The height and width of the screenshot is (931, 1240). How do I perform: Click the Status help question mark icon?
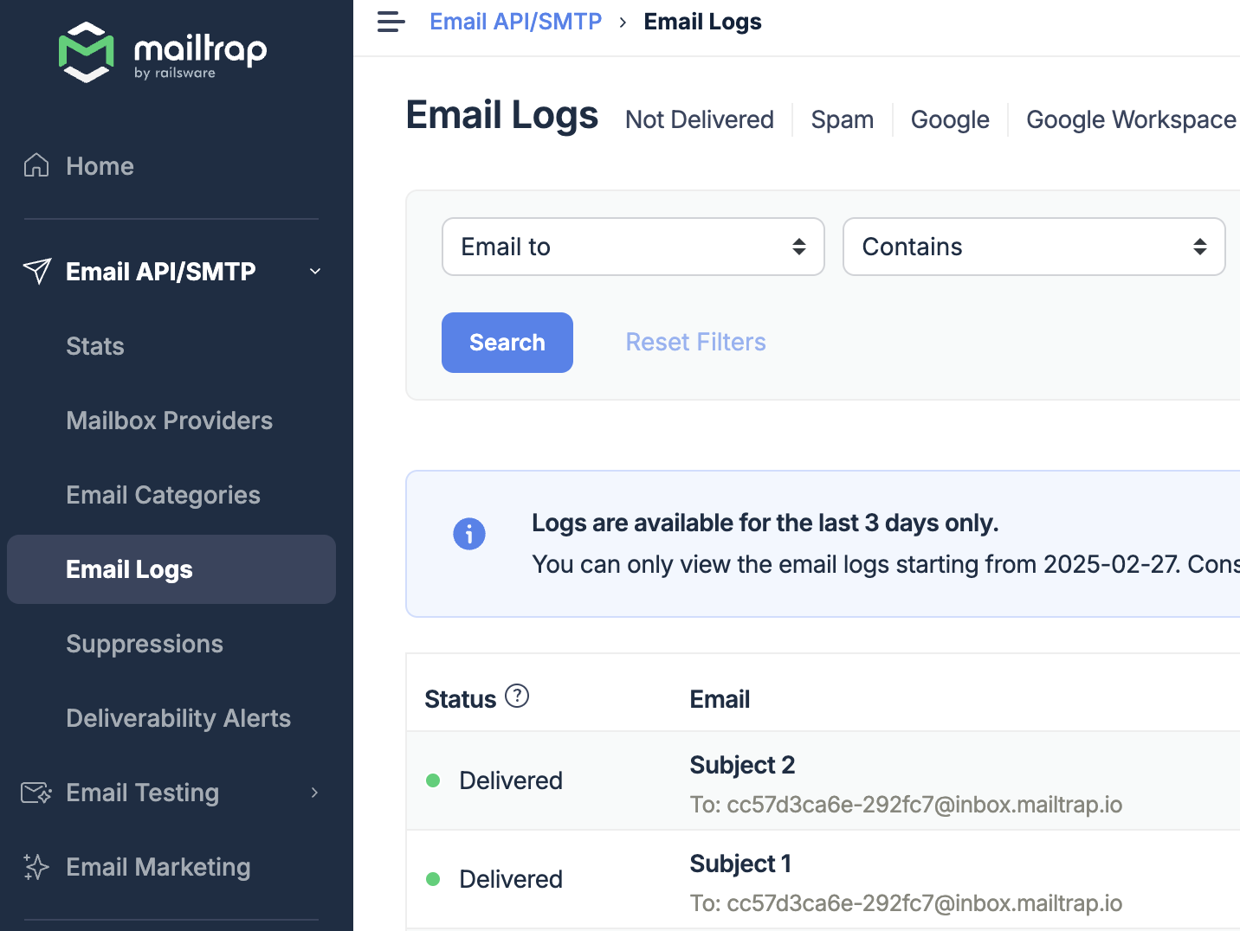(x=517, y=696)
